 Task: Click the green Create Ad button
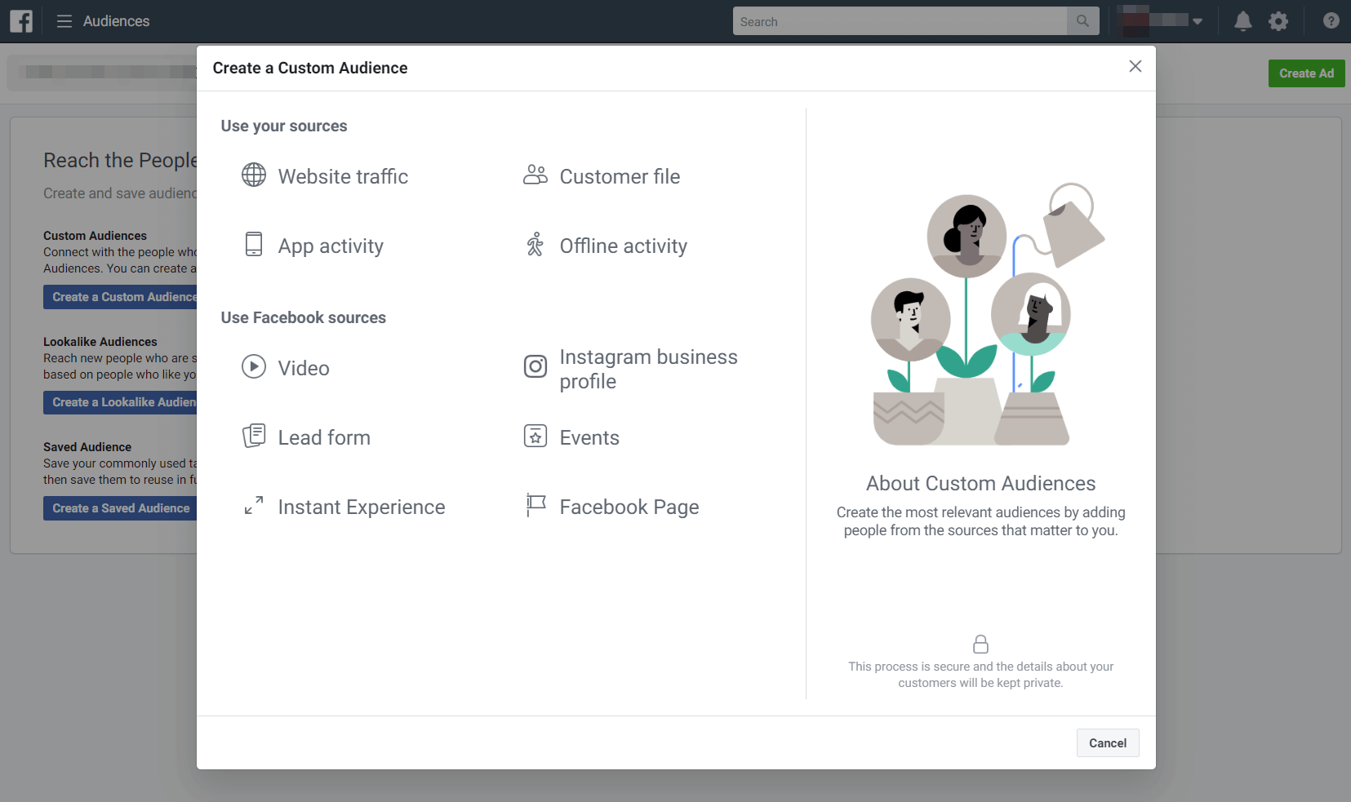1306,73
